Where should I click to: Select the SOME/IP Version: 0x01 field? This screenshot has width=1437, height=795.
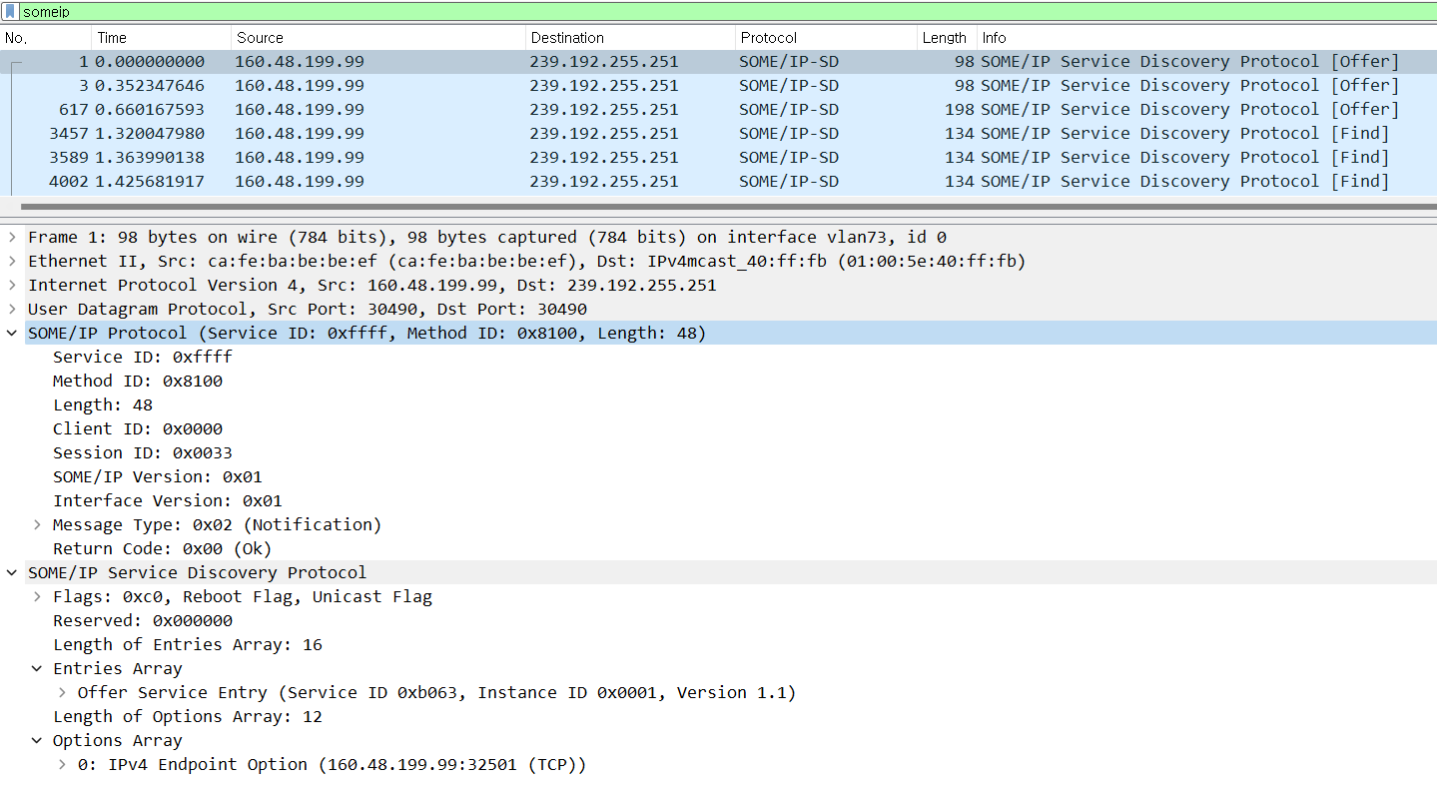158,477
